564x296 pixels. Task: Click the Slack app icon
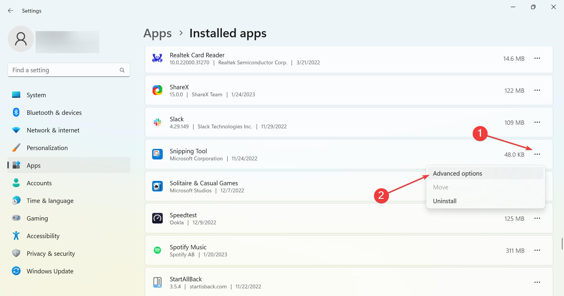157,122
